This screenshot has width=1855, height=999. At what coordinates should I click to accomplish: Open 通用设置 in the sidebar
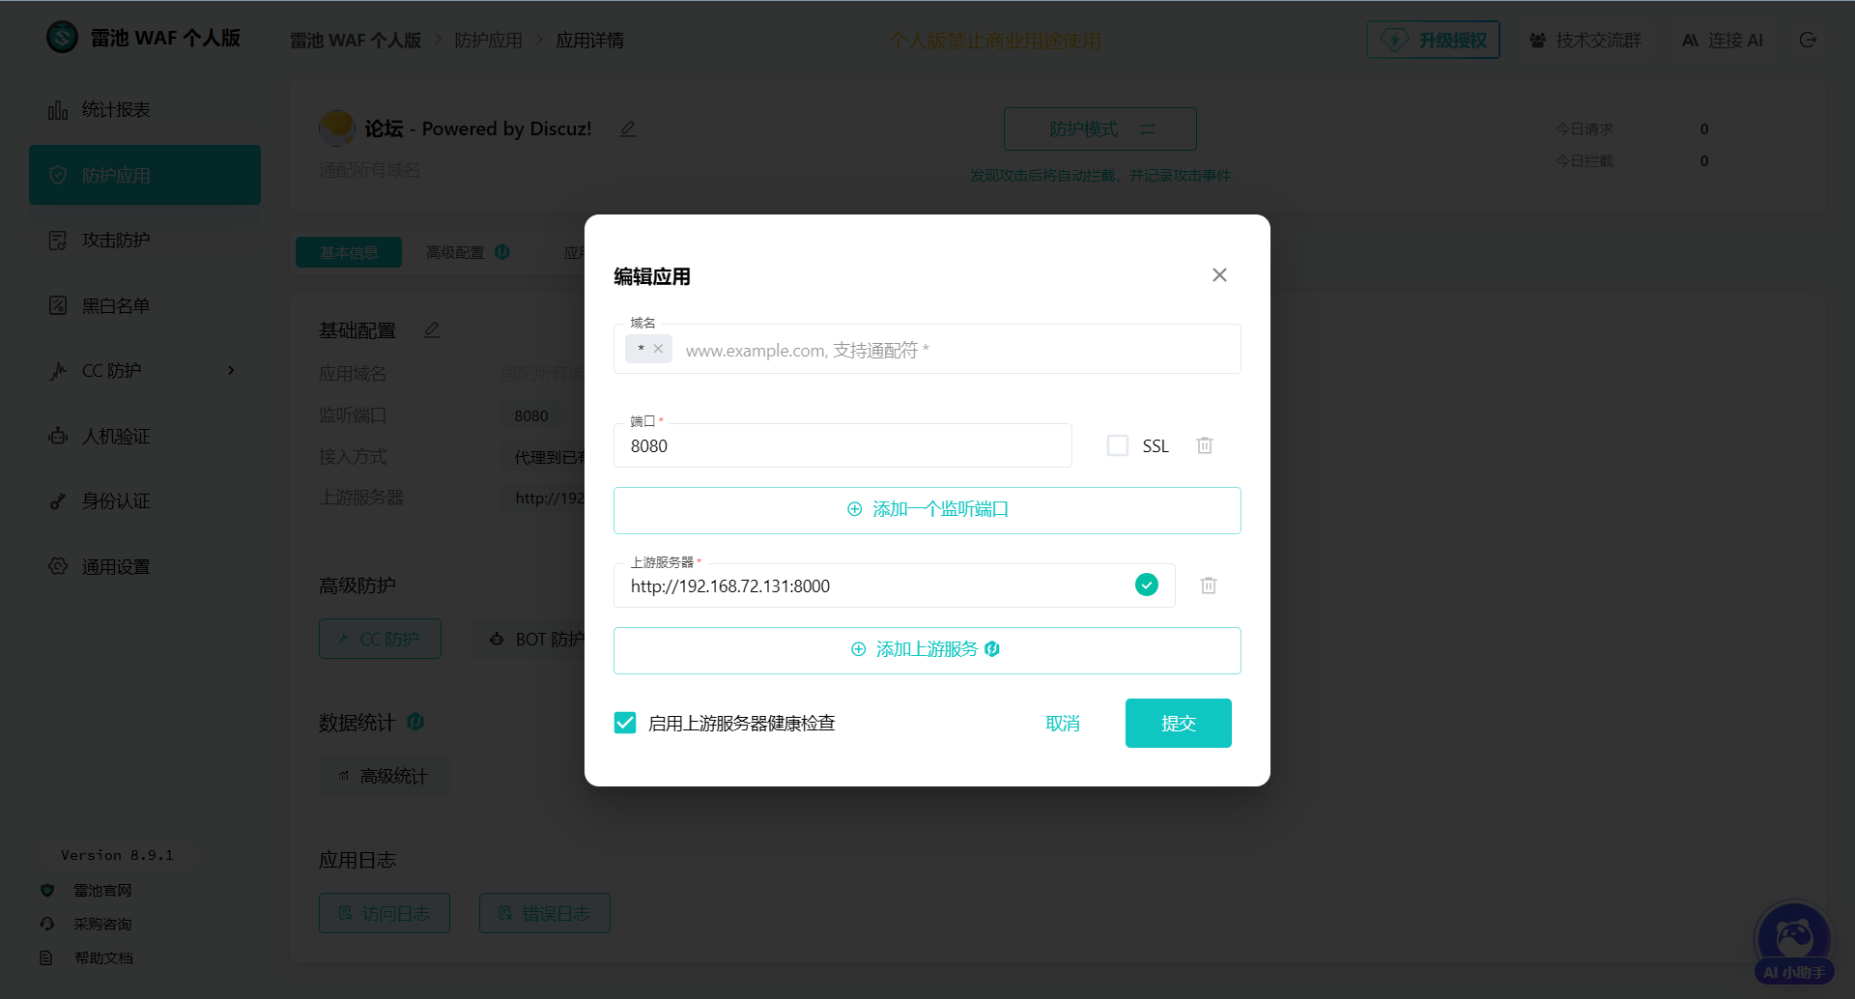click(x=145, y=566)
